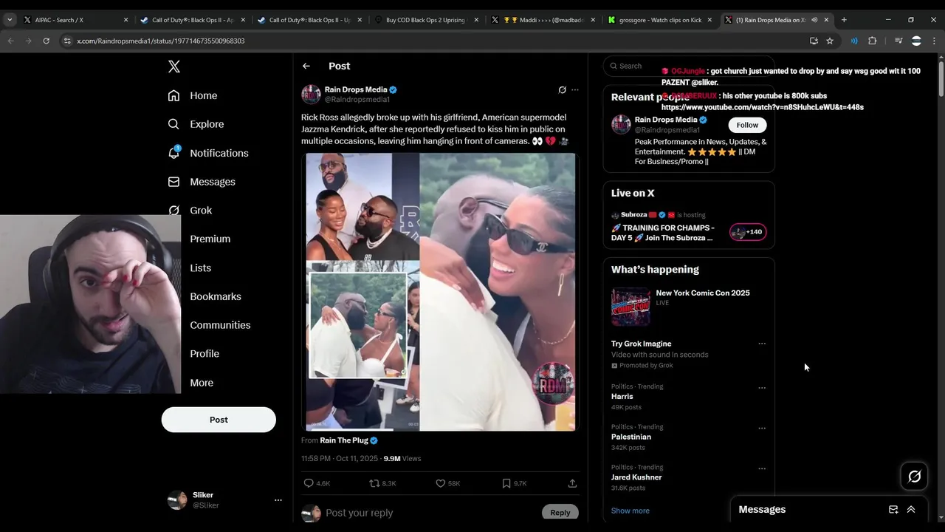
Task: Open the New York Comic Con 2025 thumbnail
Action: 630,307
